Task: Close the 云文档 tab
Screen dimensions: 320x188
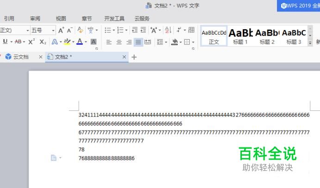Action: 41,57
